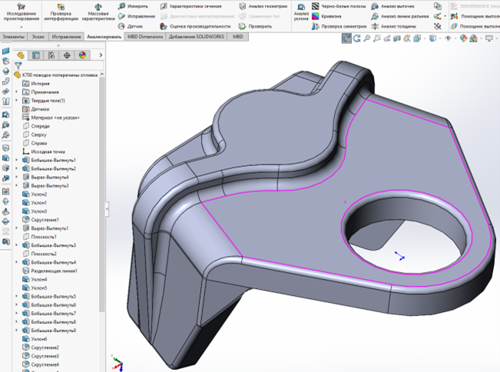Click the Датчик (Sensor) tool
Image resolution: width=500 pixels, height=372 pixels.
click(x=131, y=26)
